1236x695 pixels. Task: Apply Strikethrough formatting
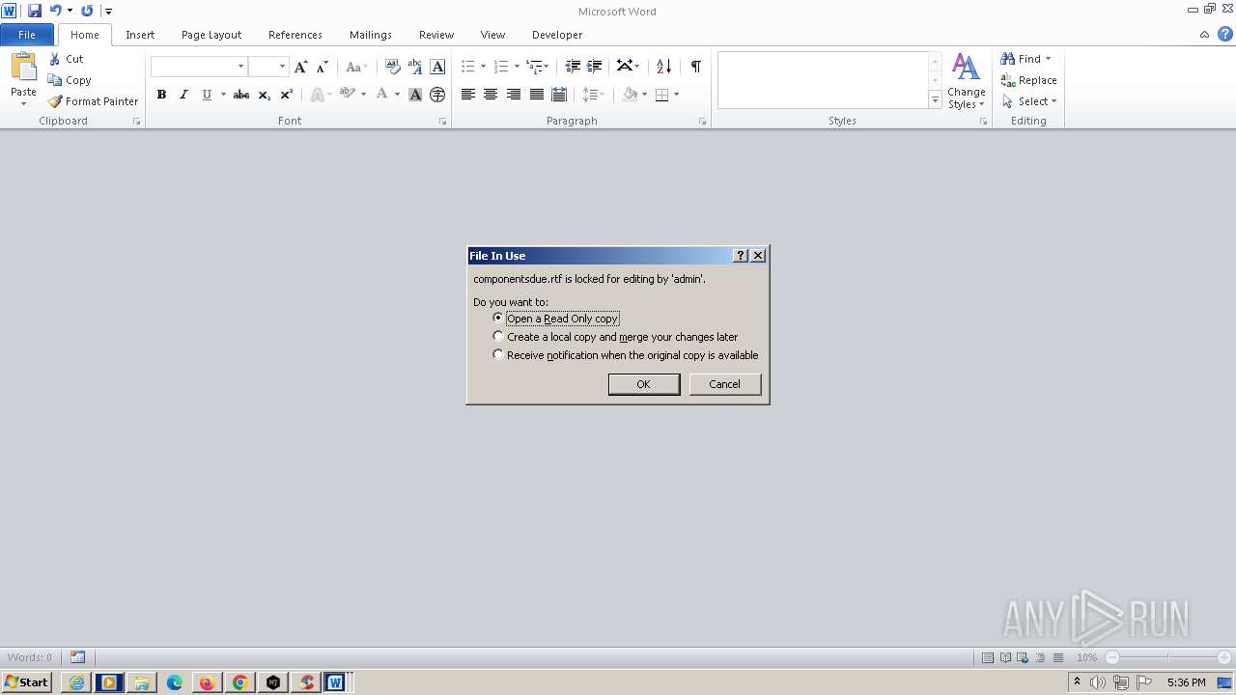241,95
